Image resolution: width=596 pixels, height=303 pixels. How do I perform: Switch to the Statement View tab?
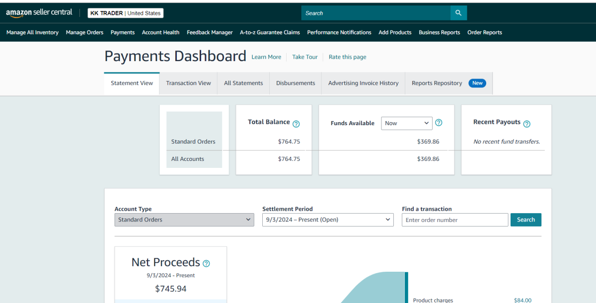tap(132, 83)
